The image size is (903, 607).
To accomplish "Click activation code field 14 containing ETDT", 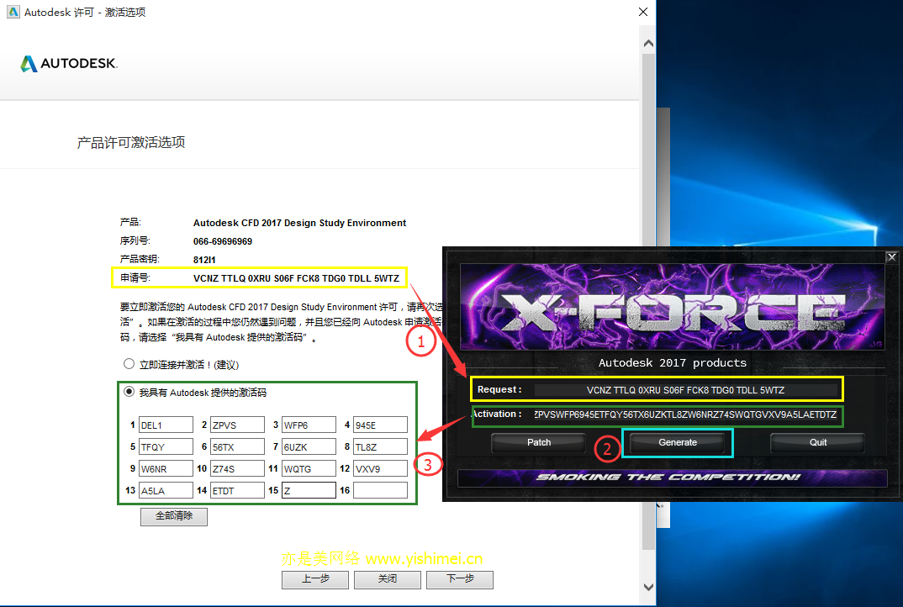I will [x=237, y=491].
